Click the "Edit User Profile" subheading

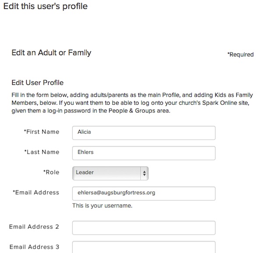pyautogui.click(x=38, y=82)
